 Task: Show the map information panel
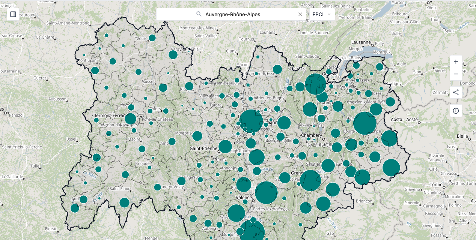click(456, 111)
